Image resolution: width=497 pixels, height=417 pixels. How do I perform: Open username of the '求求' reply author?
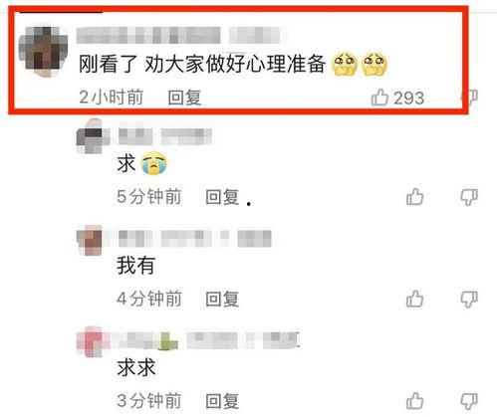[206, 340]
